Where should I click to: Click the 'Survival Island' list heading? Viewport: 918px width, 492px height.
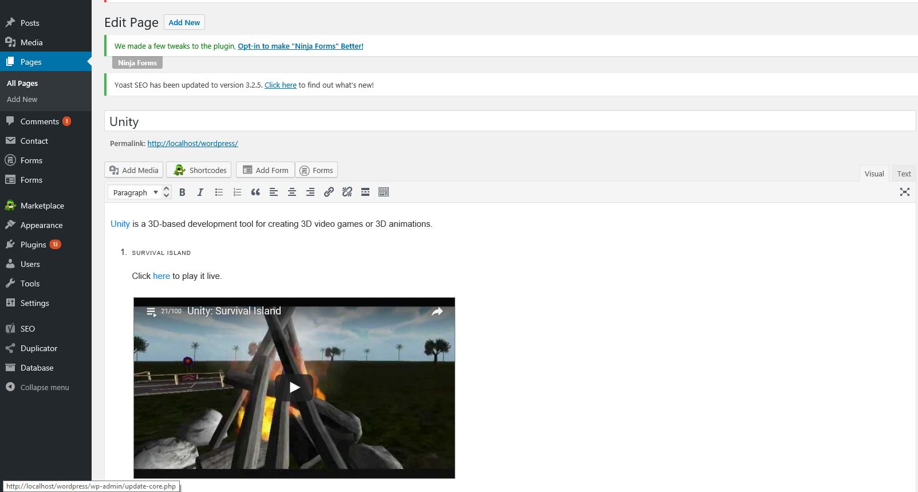click(x=161, y=253)
